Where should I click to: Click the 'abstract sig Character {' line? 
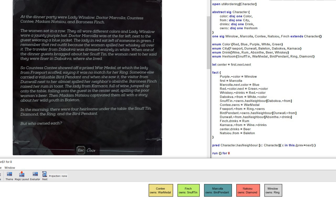[231, 12]
